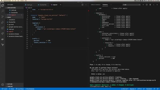This screenshot has height=90, width=160.
Task: Start Live Share from status bar
Action: 20,89
